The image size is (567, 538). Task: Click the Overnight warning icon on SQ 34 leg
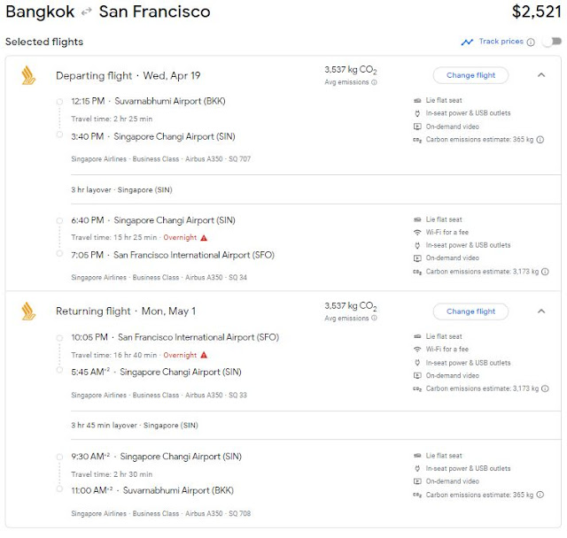204,237
